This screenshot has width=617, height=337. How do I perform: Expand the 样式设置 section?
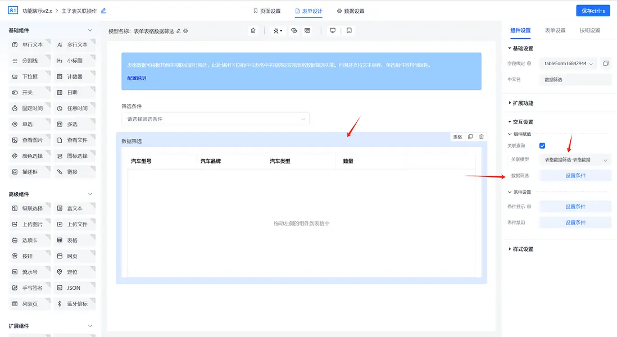pyautogui.click(x=520, y=249)
